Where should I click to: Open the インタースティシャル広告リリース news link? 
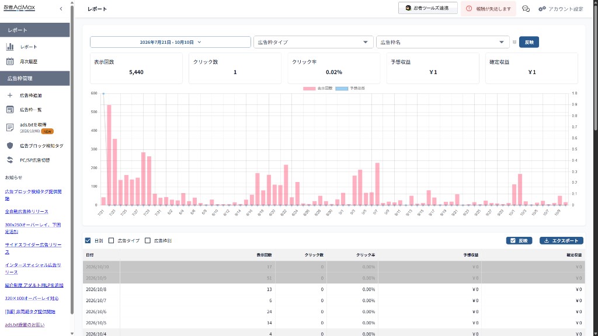click(x=33, y=268)
